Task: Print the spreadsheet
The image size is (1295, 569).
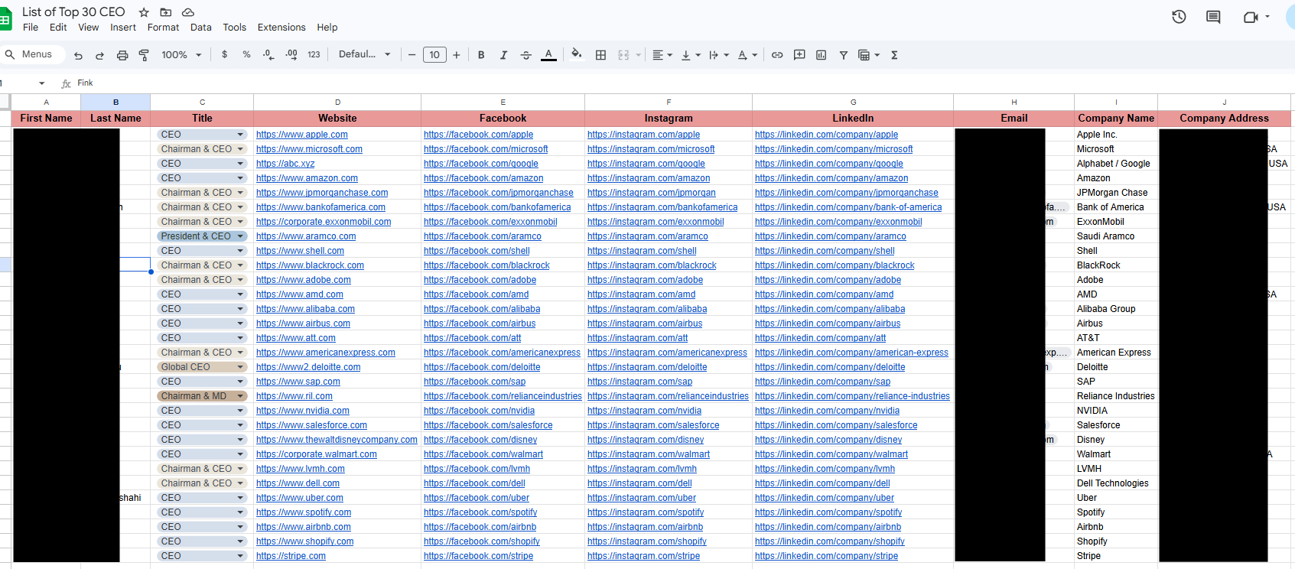Action: [122, 55]
